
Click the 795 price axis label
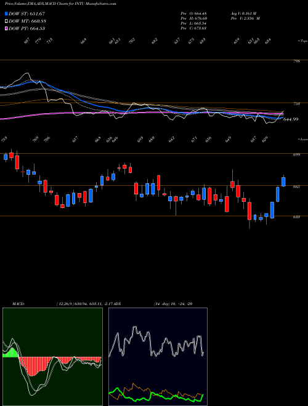point(297,62)
